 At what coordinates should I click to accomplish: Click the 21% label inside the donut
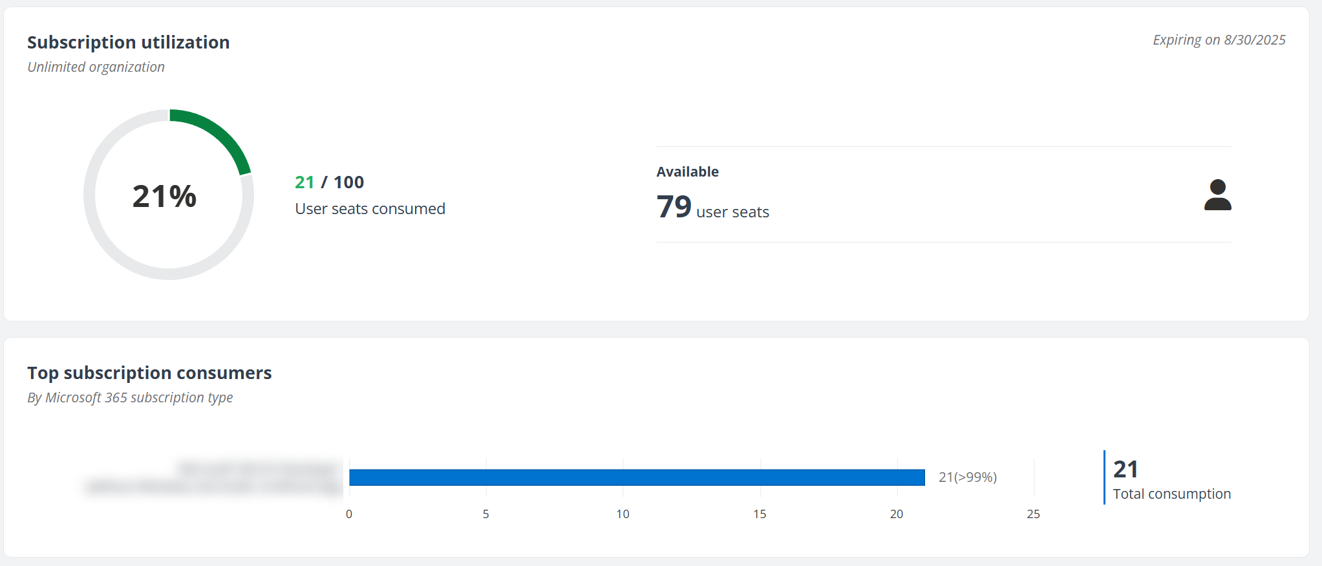(x=164, y=196)
